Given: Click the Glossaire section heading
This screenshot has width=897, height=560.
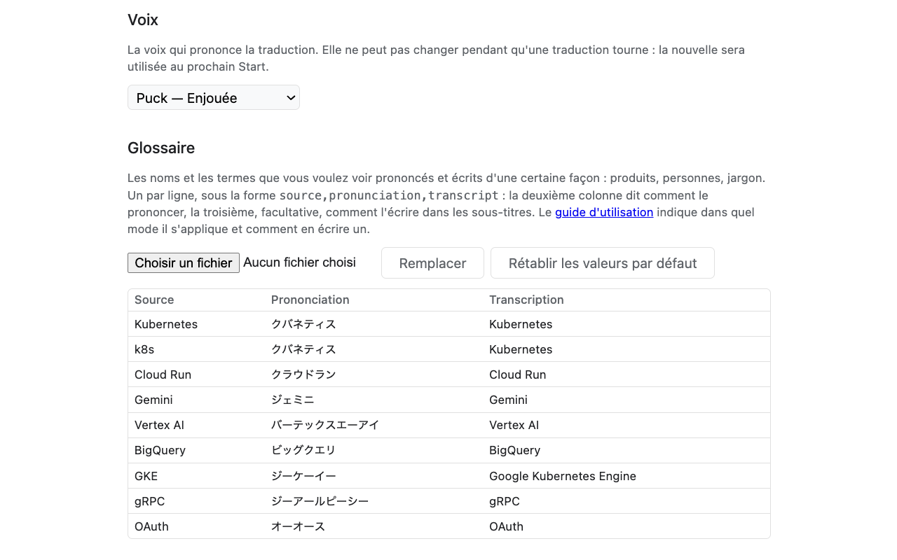Looking at the screenshot, I should click(x=161, y=148).
